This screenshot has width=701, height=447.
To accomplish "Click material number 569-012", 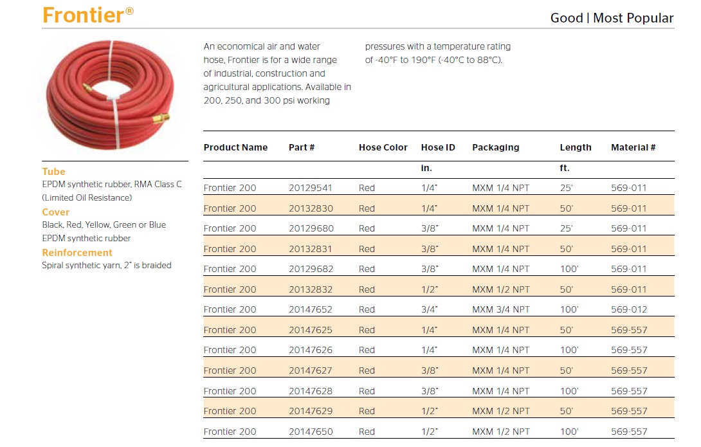I will [x=629, y=309].
